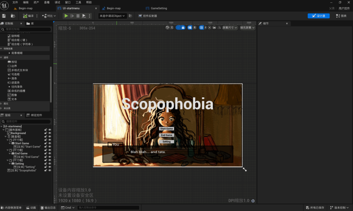Open the 填充屏幕 fill screen dropdown
Image resolution: width=353 pixels, height=211 pixels.
[x=247, y=27]
